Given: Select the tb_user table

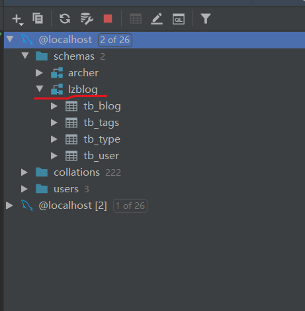Looking at the screenshot, I should [x=101, y=156].
